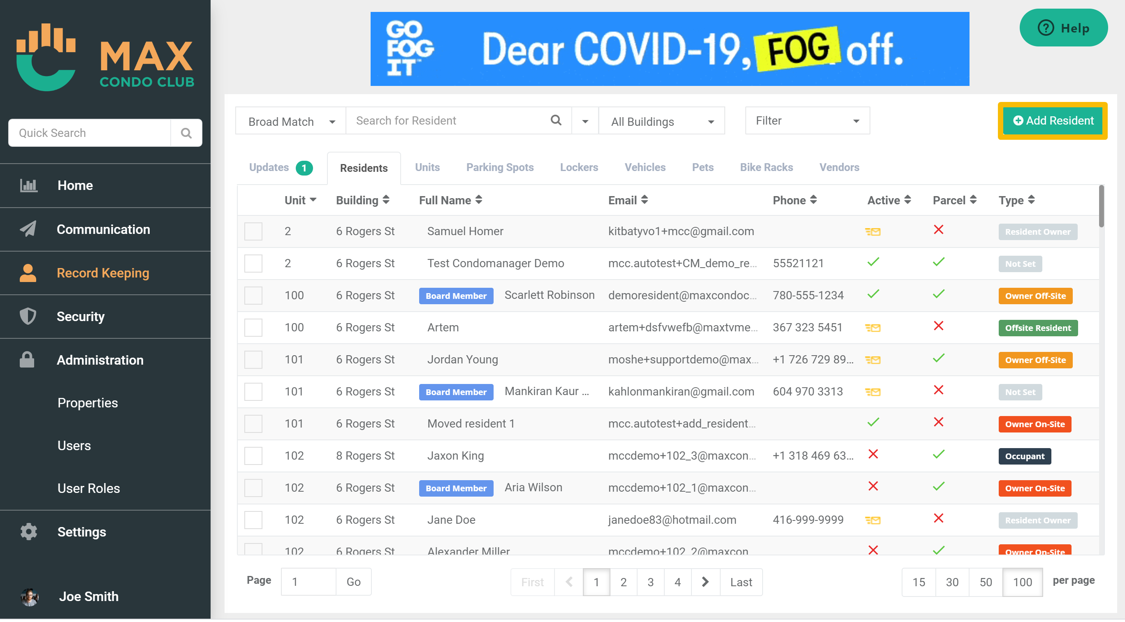Check the box for Samuel Homer row
Image resolution: width=1125 pixels, height=622 pixels.
pyautogui.click(x=253, y=232)
